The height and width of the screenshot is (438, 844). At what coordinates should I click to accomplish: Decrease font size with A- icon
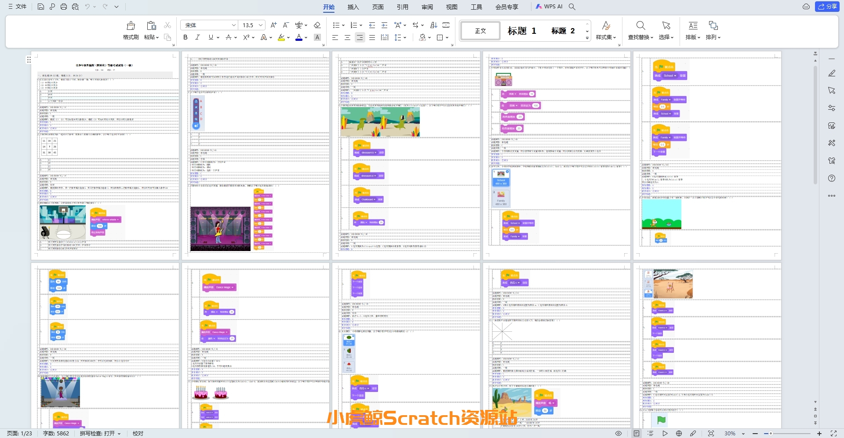286,25
